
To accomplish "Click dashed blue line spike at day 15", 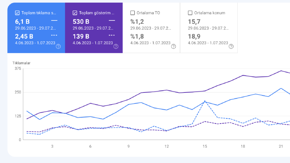I will pyautogui.click(x=205, y=101).
